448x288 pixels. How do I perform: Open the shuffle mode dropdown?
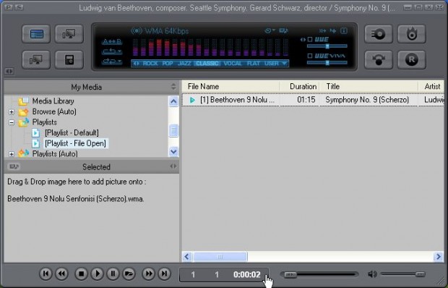112,62
